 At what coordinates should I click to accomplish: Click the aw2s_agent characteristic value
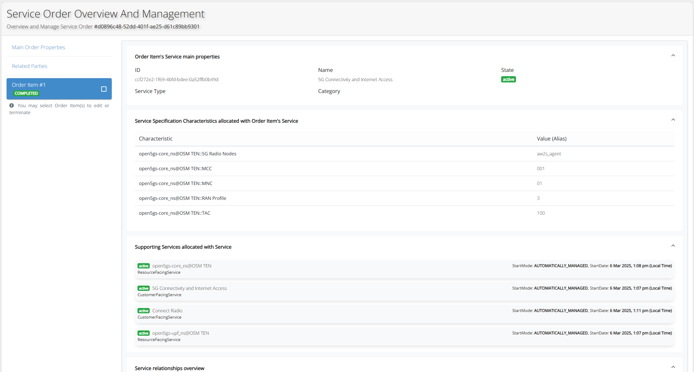549,154
